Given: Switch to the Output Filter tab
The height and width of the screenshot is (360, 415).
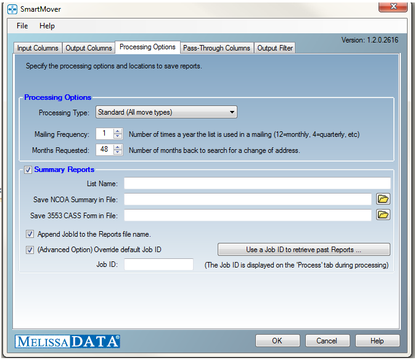Looking at the screenshot, I should tap(275, 48).
